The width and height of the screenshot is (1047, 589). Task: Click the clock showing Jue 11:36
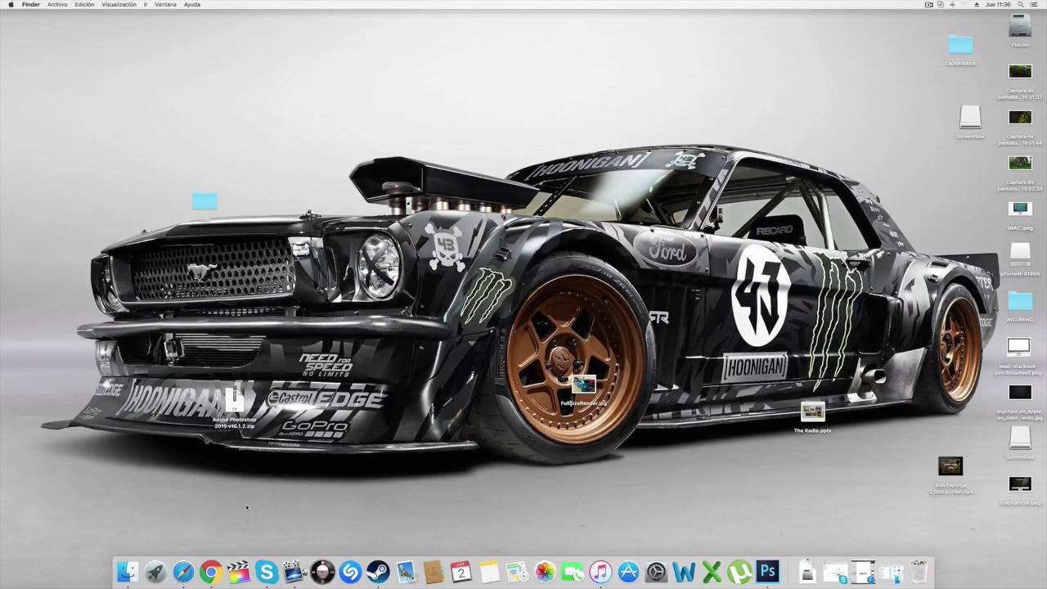pos(999,5)
